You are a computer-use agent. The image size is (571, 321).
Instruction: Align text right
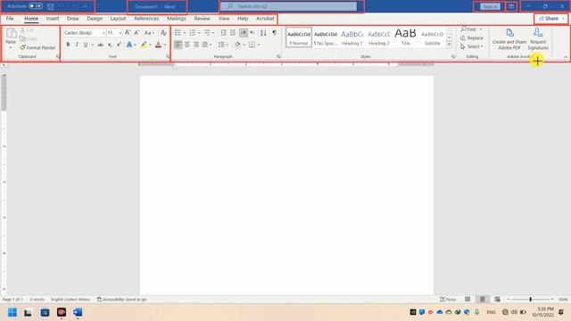(x=196, y=45)
